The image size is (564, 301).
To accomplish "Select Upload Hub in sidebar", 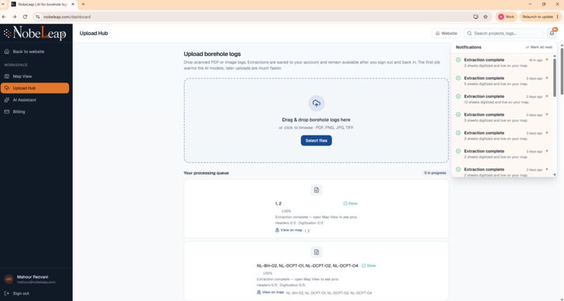I will [35, 88].
